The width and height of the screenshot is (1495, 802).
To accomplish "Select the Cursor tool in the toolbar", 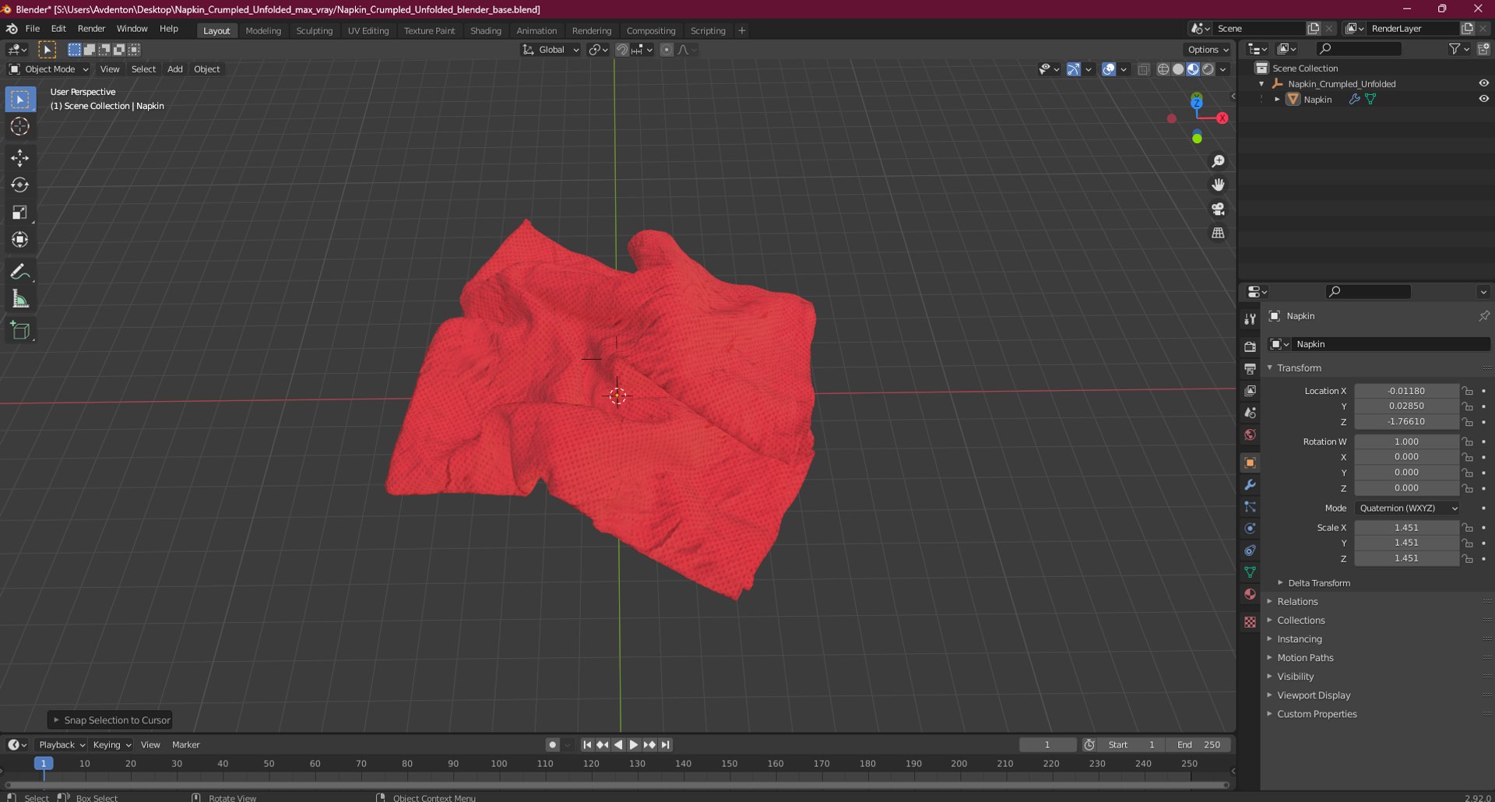I will (x=20, y=127).
